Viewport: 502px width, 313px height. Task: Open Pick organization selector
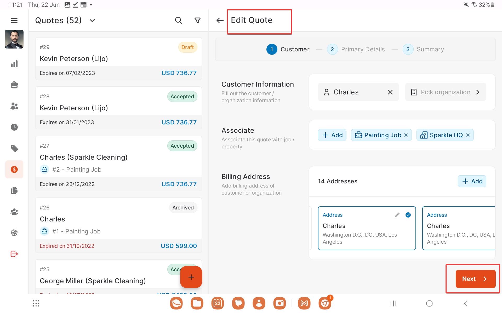(x=446, y=92)
